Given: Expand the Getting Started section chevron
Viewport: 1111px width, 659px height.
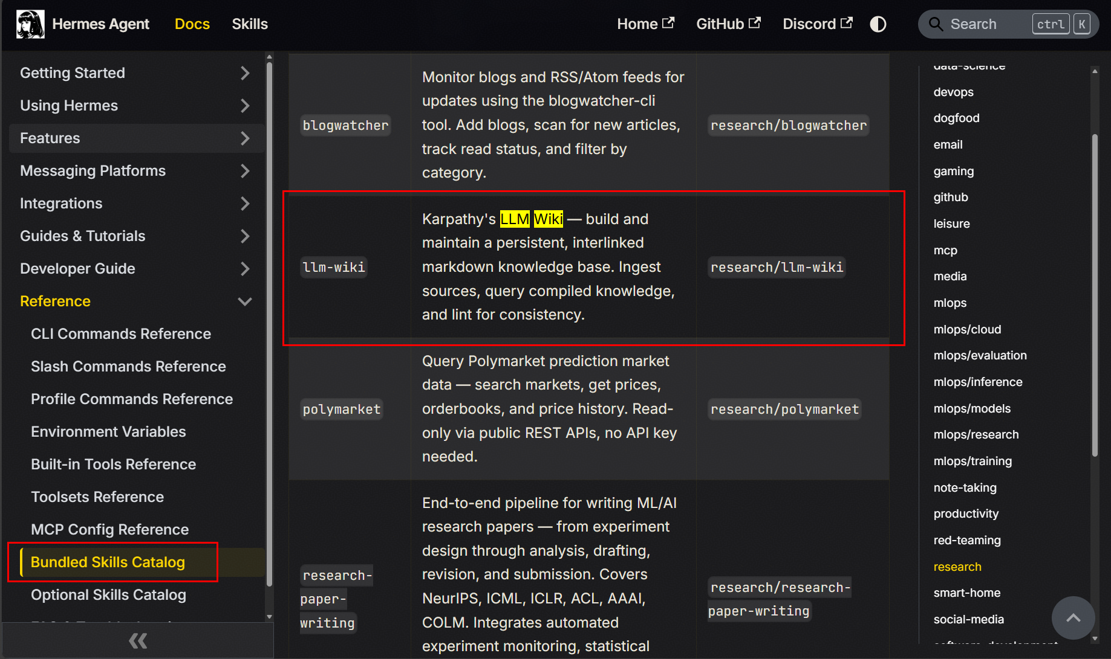Looking at the screenshot, I should [245, 73].
